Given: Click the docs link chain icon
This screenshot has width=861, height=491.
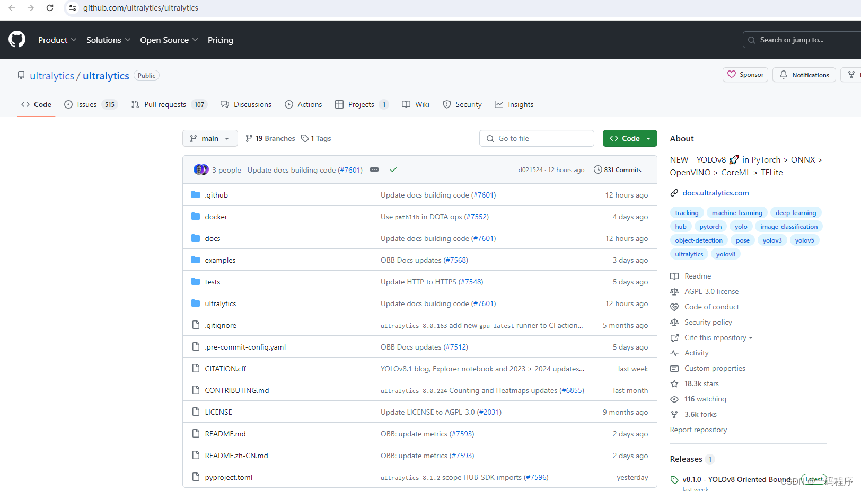Looking at the screenshot, I should coord(674,193).
